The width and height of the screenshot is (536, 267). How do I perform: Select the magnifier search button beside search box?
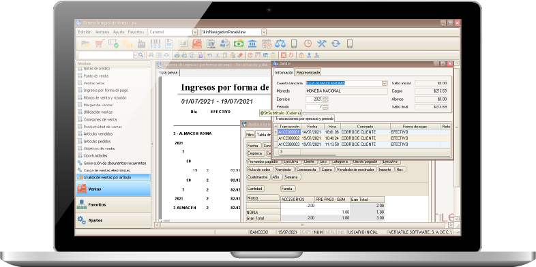pyautogui.click(x=141, y=55)
